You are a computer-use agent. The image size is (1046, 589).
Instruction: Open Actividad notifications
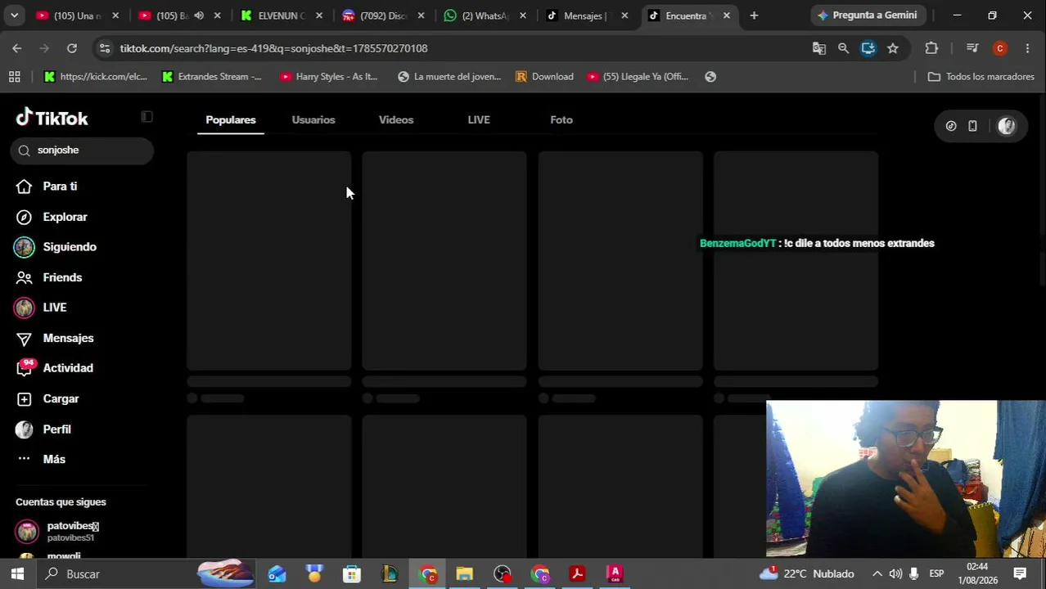pyautogui.click(x=68, y=368)
